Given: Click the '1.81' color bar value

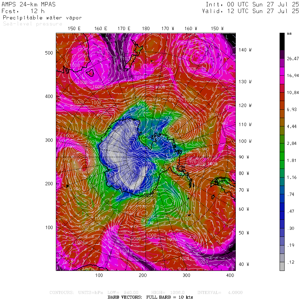Looking at the screenshot, I should coord(292,161).
